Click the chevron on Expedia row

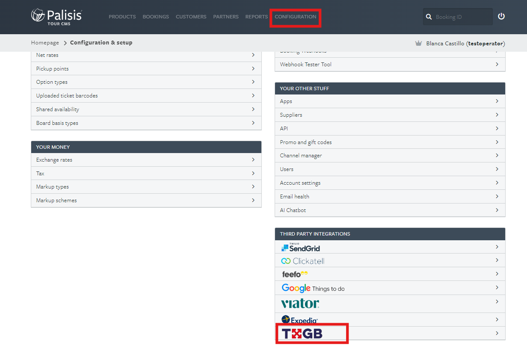tap(497, 319)
